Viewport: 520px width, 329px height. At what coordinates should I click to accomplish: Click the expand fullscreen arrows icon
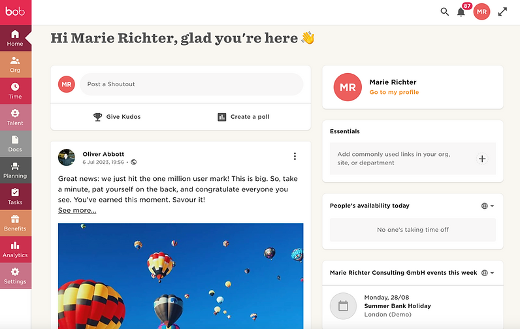[502, 12]
